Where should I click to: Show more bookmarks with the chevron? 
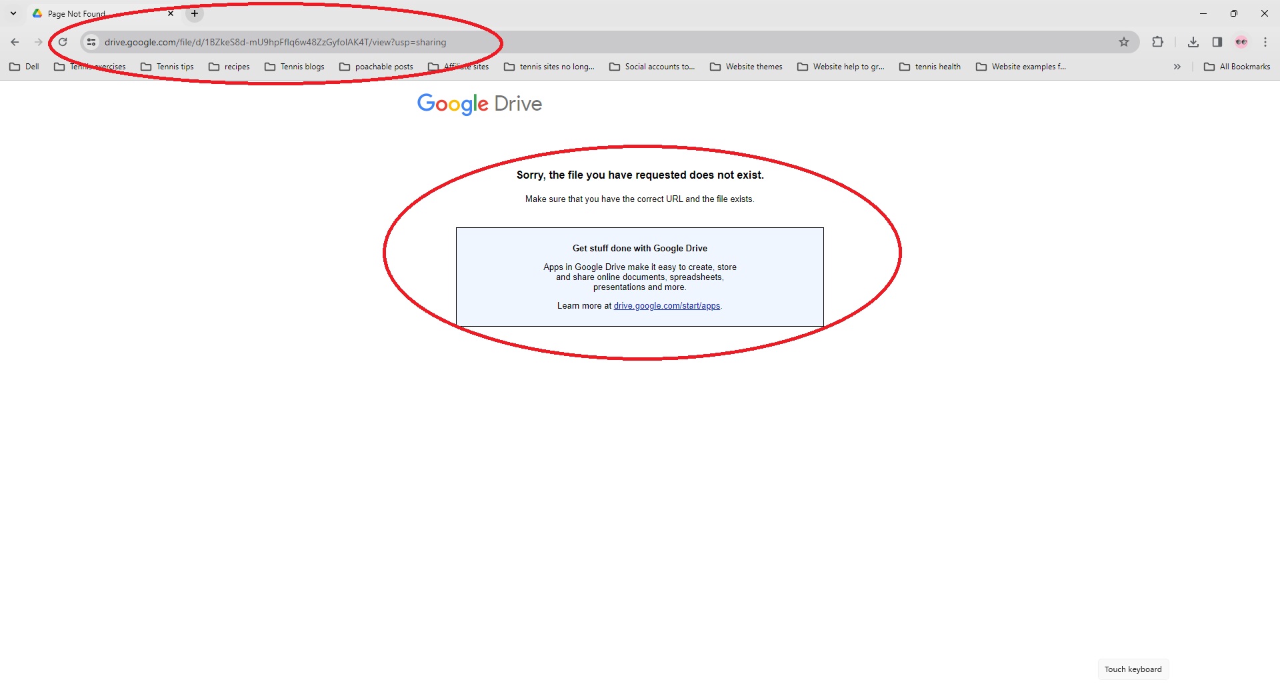pyautogui.click(x=1177, y=67)
